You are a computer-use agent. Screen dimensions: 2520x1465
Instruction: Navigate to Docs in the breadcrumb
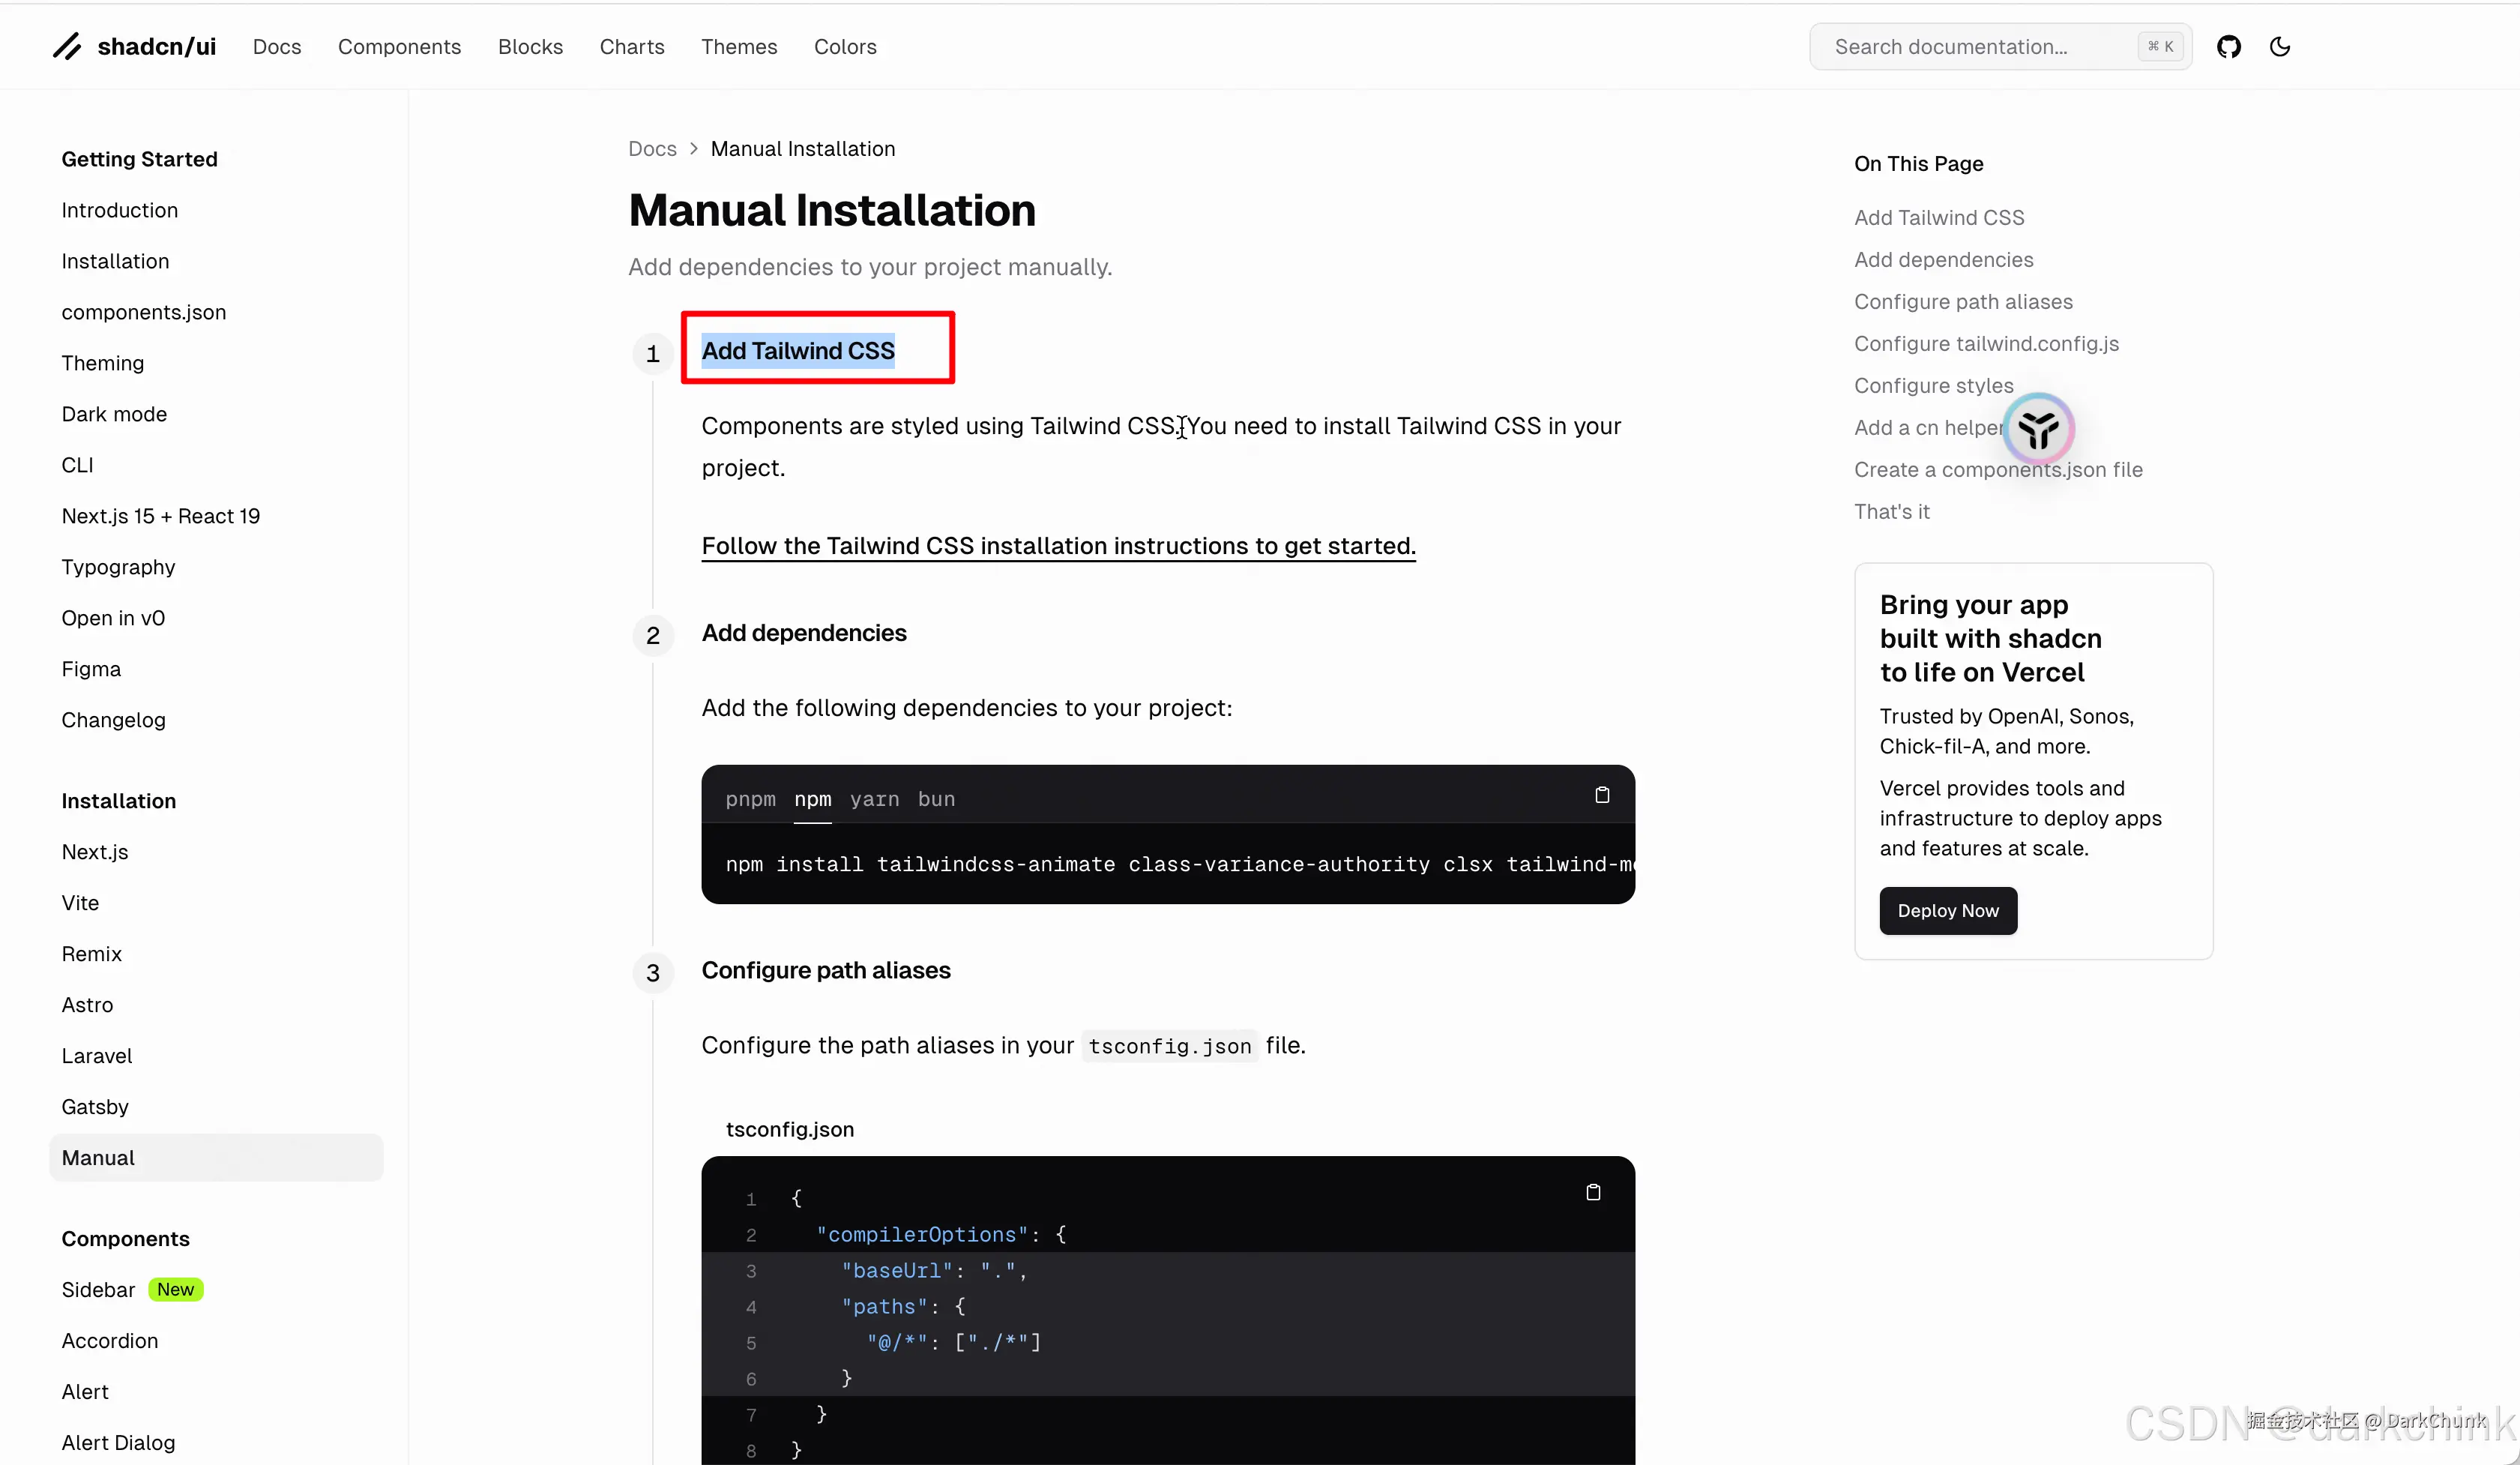pyautogui.click(x=652, y=149)
